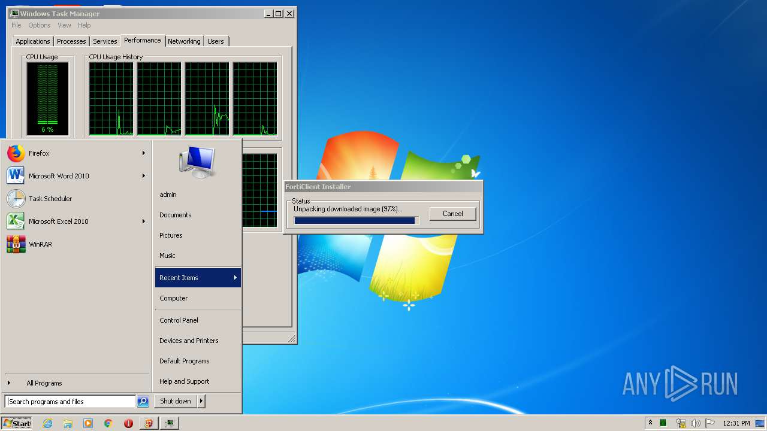Launch Opera from the taskbar
This screenshot has width=767, height=431.
coord(128,423)
